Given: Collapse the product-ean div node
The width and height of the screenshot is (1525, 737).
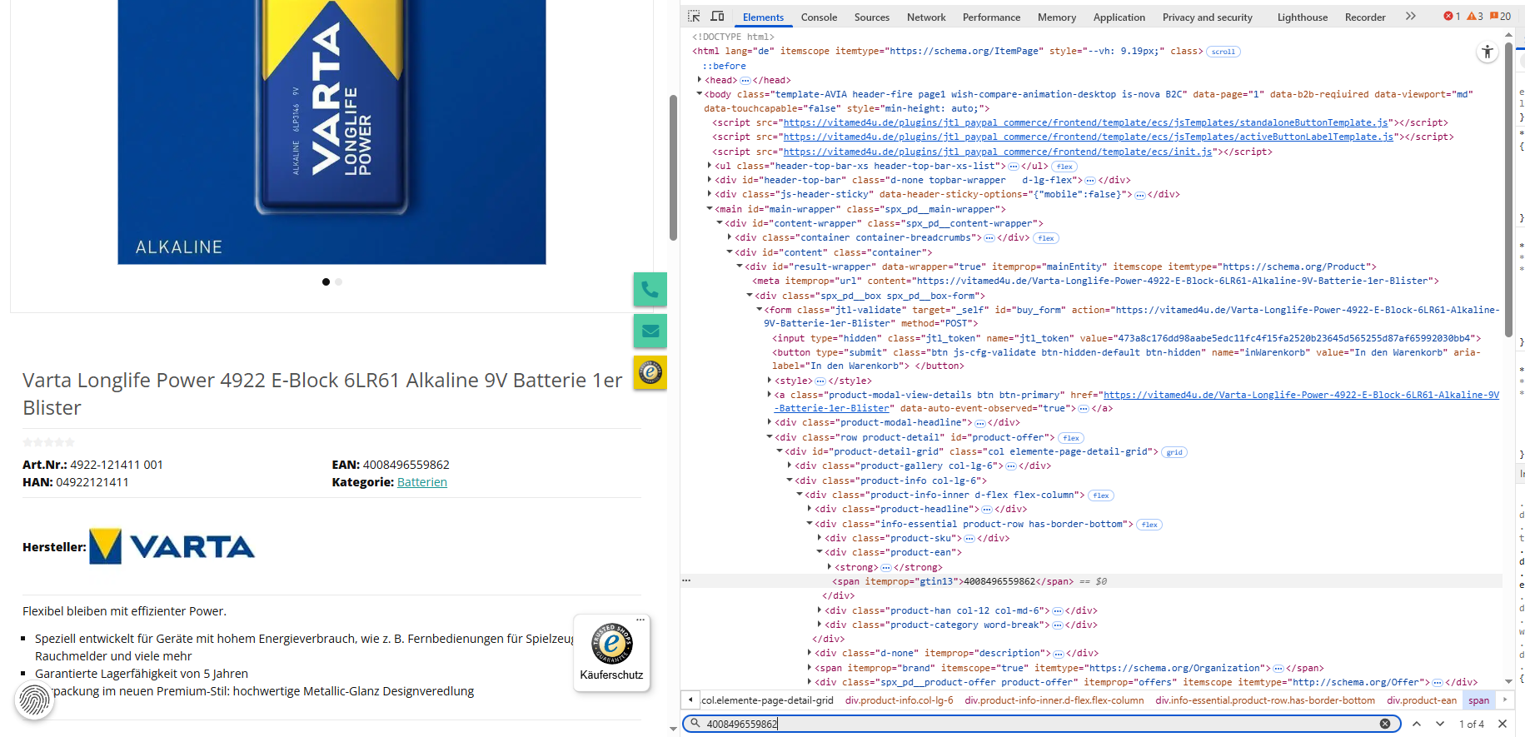Looking at the screenshot, I should (x=820, y=552).
